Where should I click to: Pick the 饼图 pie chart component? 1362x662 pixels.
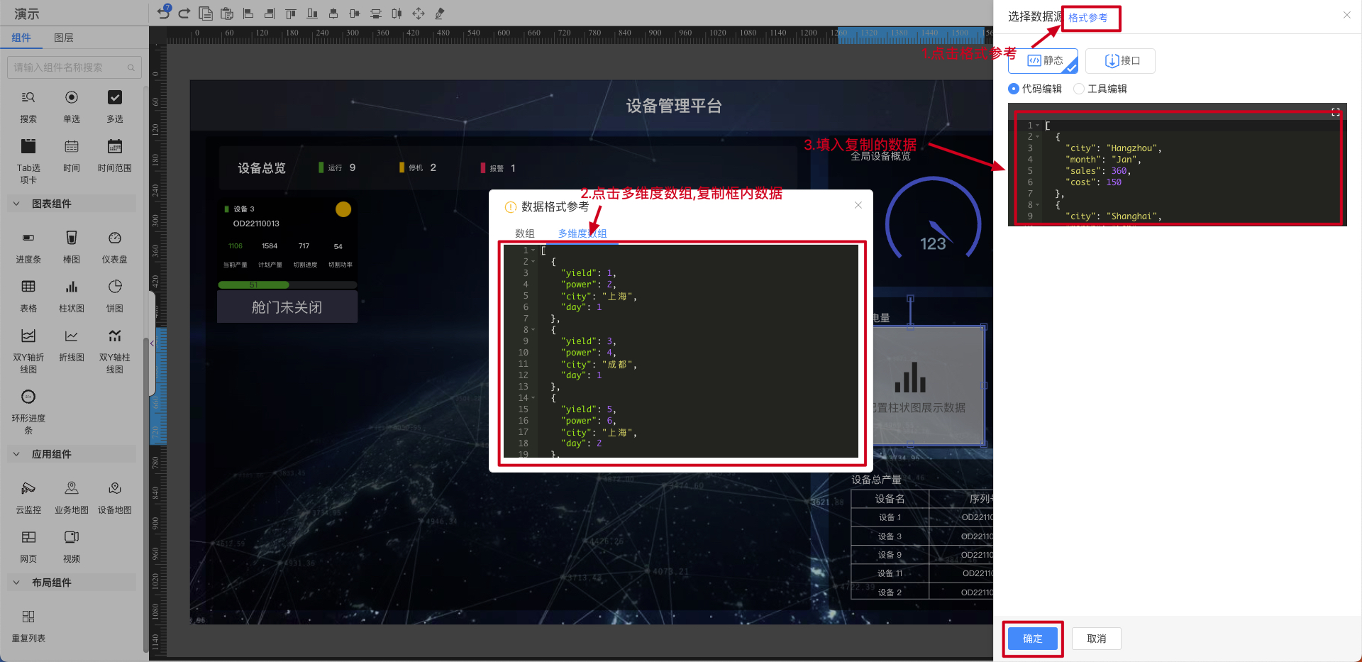[114, 287]
